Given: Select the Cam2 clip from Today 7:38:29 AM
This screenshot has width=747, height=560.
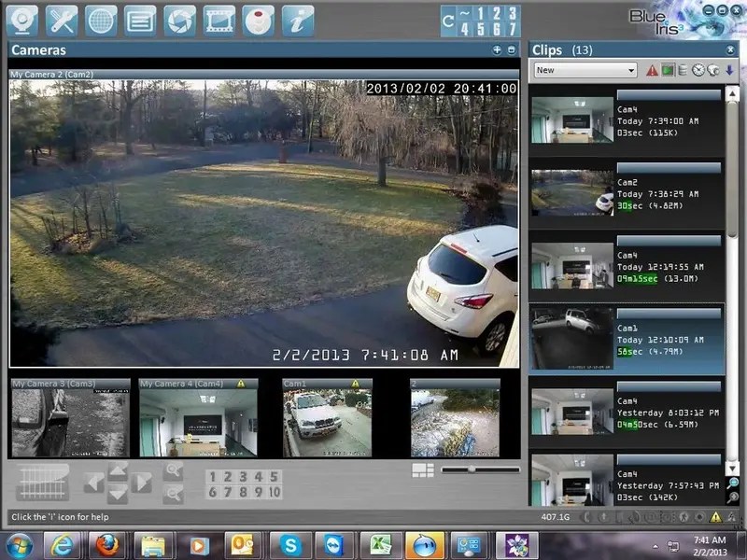Looking at the screenshot, I should coord(627,193).
